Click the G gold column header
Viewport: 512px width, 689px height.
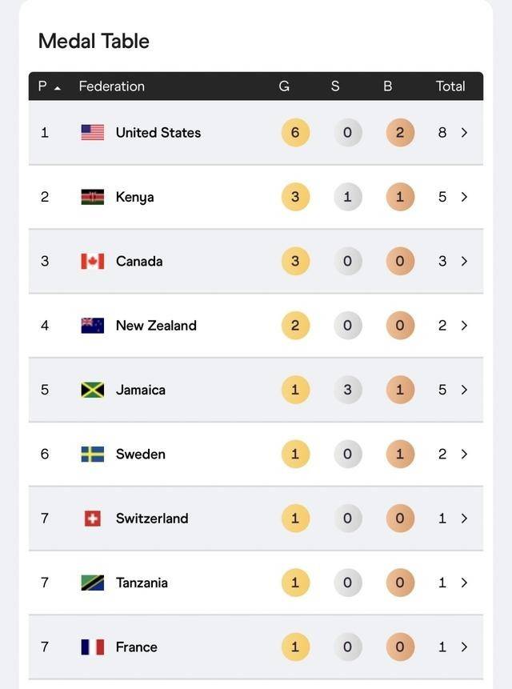284,86
